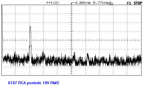Viewport: 146px width, 100px height.
Task: Select the Av averaging indicator
Action: (111, 3)
